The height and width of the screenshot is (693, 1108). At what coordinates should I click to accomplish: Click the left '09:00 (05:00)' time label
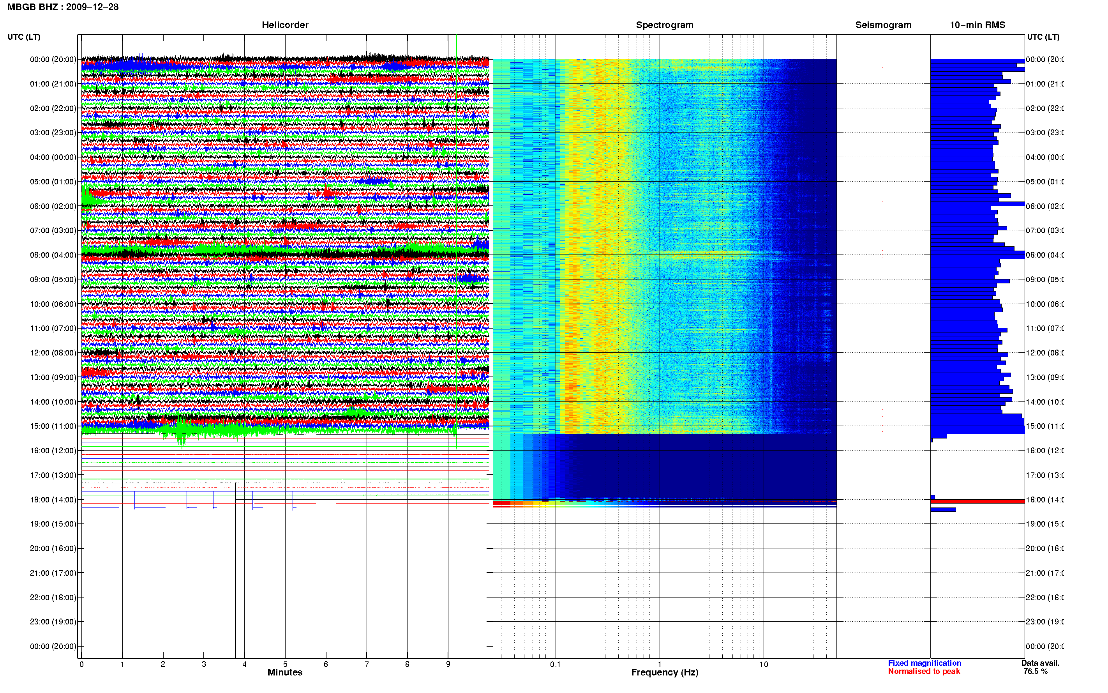(53, 279)
